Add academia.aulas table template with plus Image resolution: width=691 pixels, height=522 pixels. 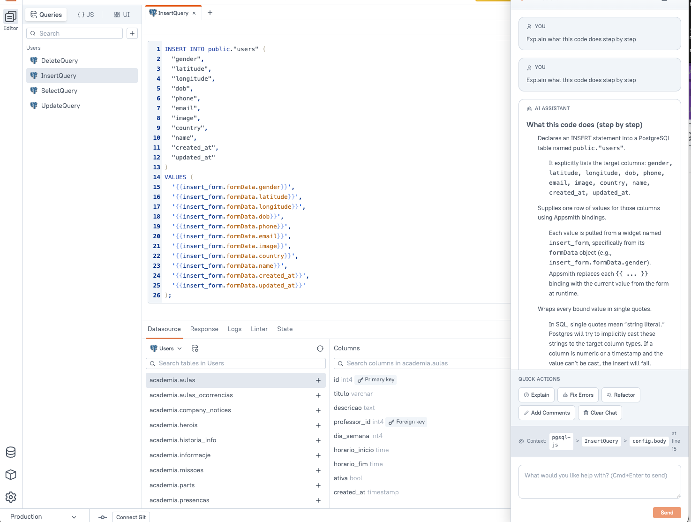[318, 380]
